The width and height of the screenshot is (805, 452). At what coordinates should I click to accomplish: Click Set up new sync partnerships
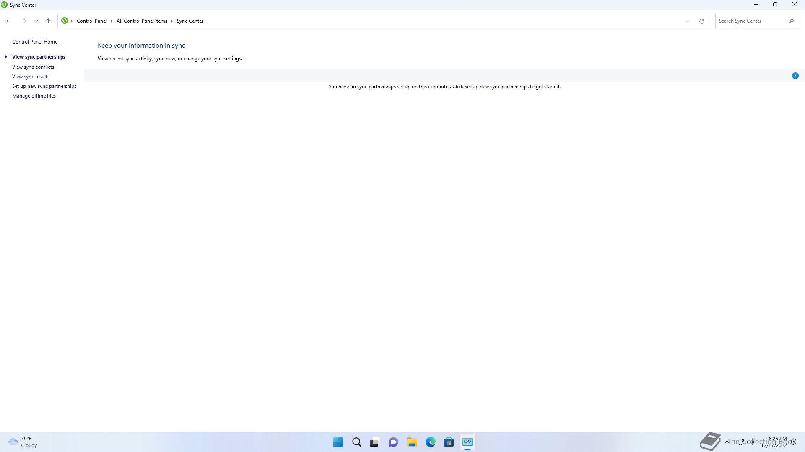tap(44, 86)
